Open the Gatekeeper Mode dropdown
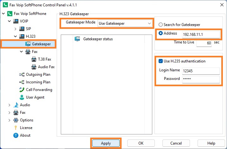Image resolution: width=227 pixels, height=149 pixels. tap(125, 23)
